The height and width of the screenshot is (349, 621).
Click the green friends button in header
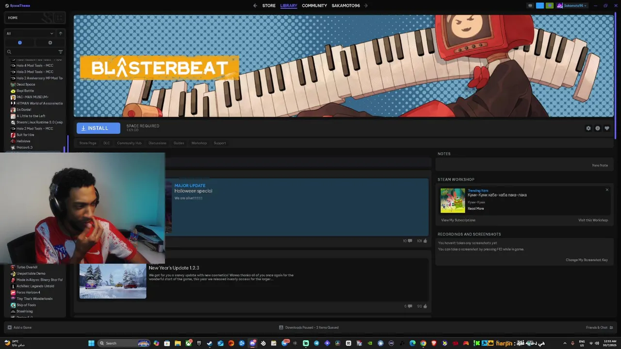coord(549,6)
